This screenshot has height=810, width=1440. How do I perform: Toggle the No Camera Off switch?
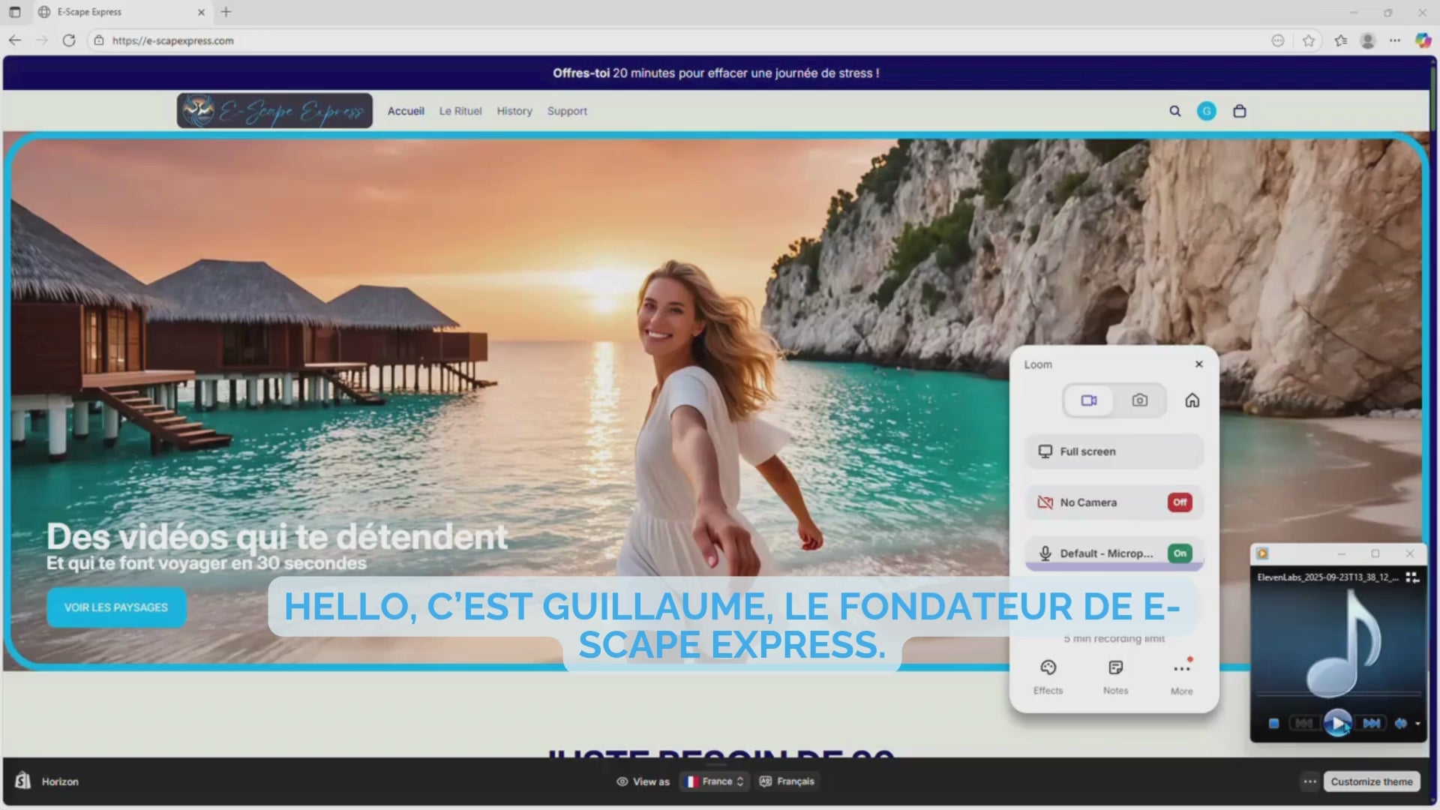[x=1179, y=502]
